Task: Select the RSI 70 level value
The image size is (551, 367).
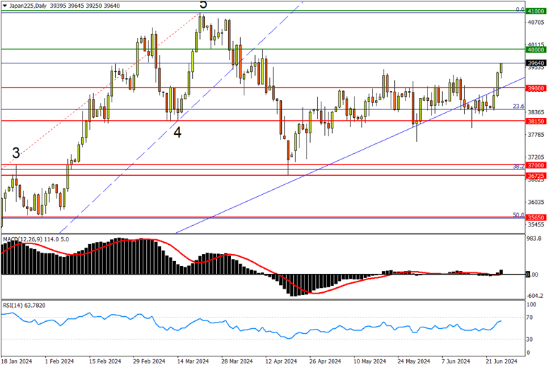Action: click(x=530, y=318)
